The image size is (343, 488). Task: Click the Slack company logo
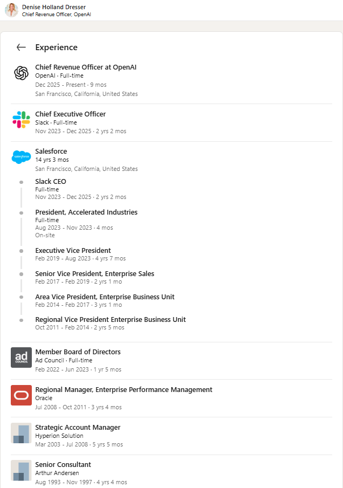coord(21,120)
